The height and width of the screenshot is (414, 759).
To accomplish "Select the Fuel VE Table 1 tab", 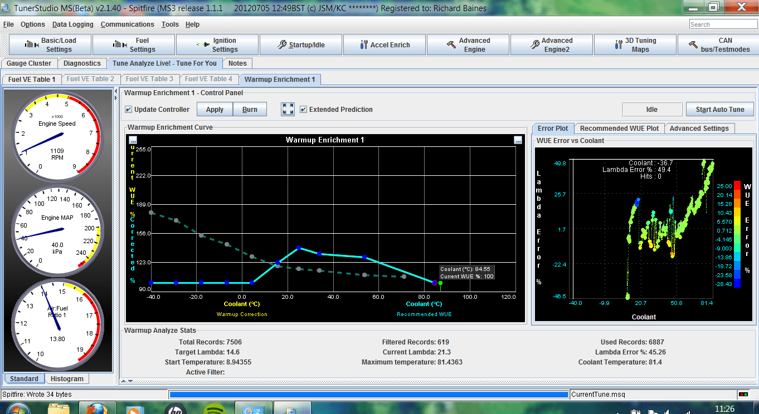I will pos(32,79).
